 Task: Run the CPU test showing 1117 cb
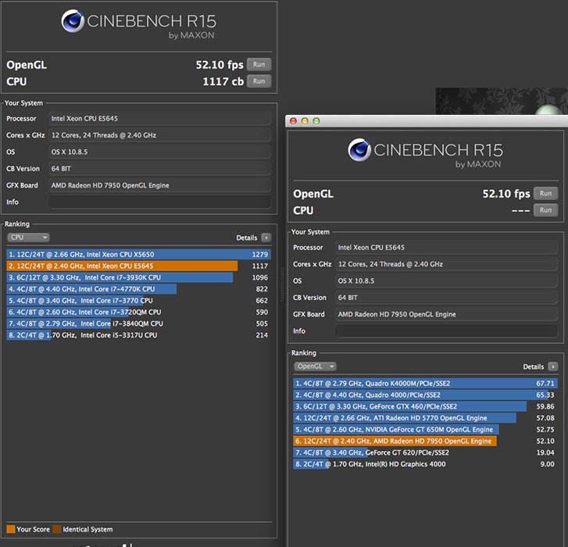click(259, 81)
